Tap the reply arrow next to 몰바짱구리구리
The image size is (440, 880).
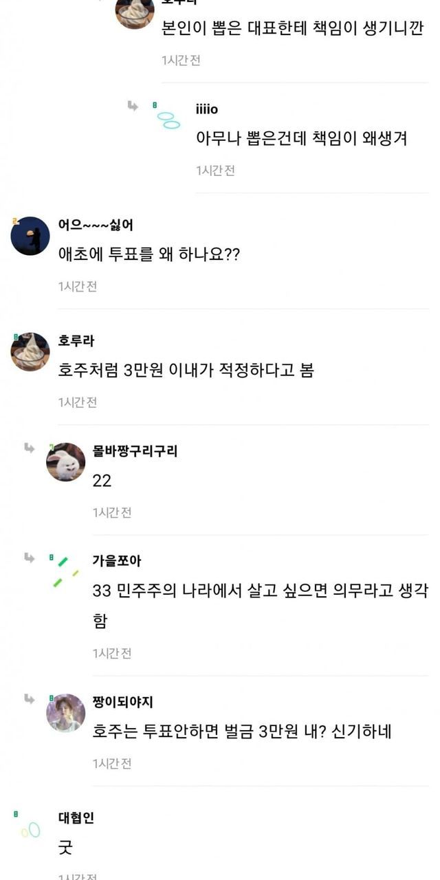(x=30, y=448)
